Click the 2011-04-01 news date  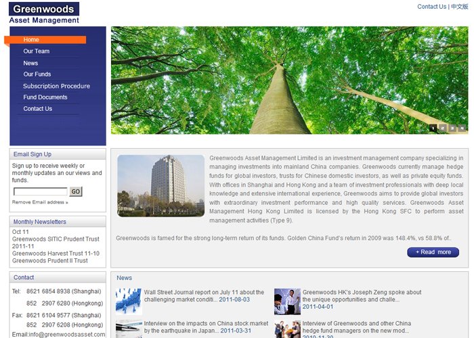[x=318, y=307]
